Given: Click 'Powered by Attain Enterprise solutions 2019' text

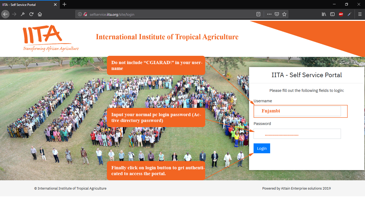Looking at the screenshot, I should [x=297, y=189].
